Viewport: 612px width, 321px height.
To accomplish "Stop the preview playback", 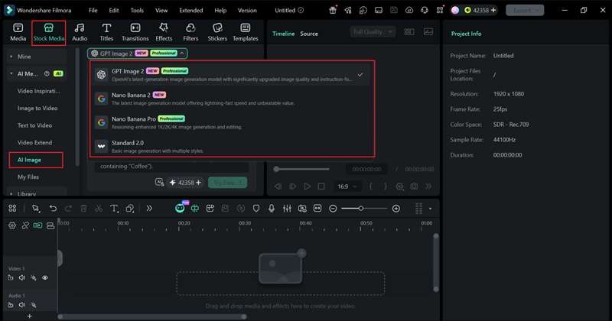I will click(321, 186).
